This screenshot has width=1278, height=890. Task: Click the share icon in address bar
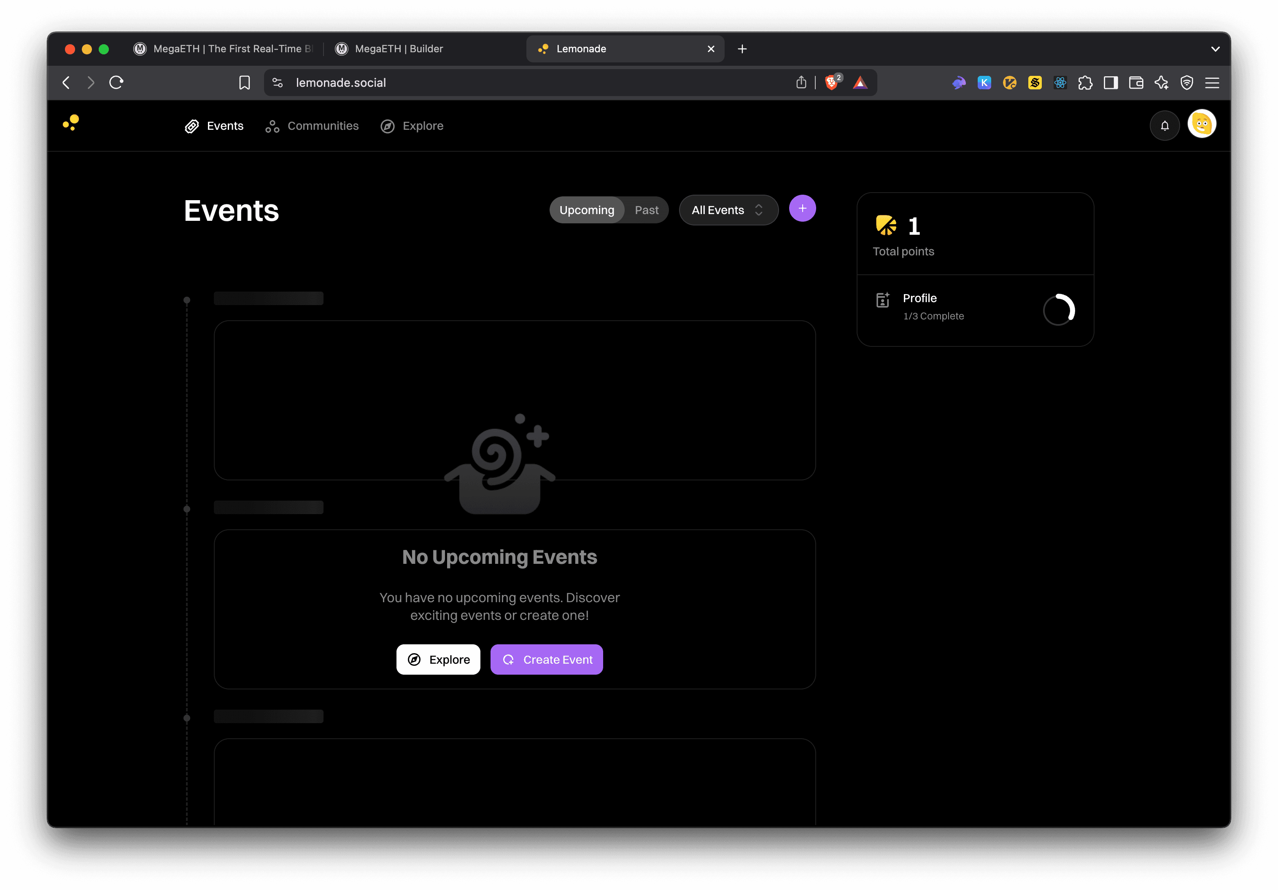tap(801, 83)
